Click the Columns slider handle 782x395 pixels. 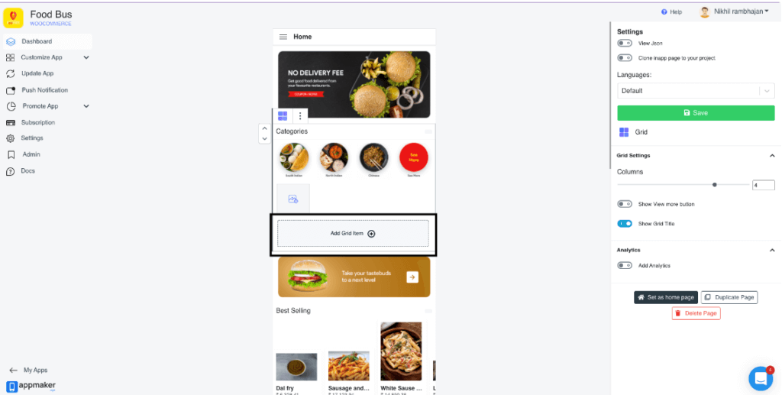(714, 185)
